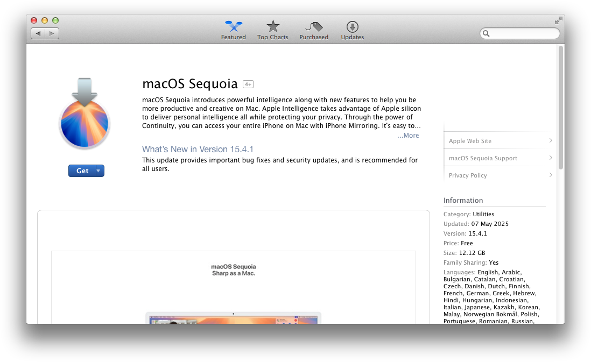Open the Apple Web Site link
This screenshot has height=362, width=591.
pyautogui.click(x=470, y=141)
